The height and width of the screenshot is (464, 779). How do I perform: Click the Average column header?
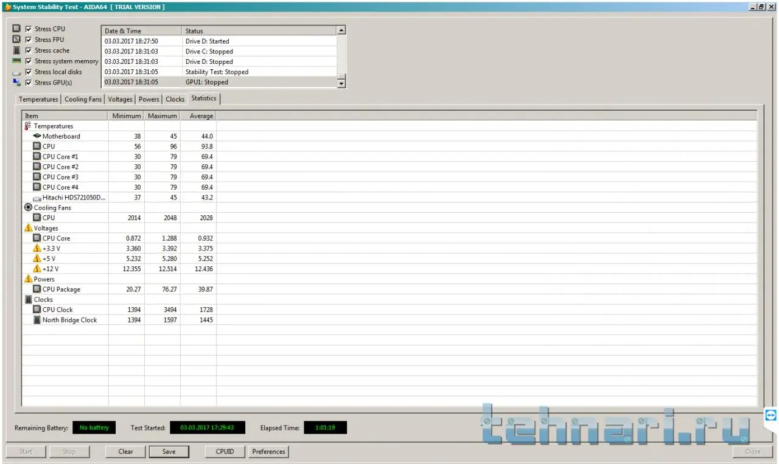198,116
